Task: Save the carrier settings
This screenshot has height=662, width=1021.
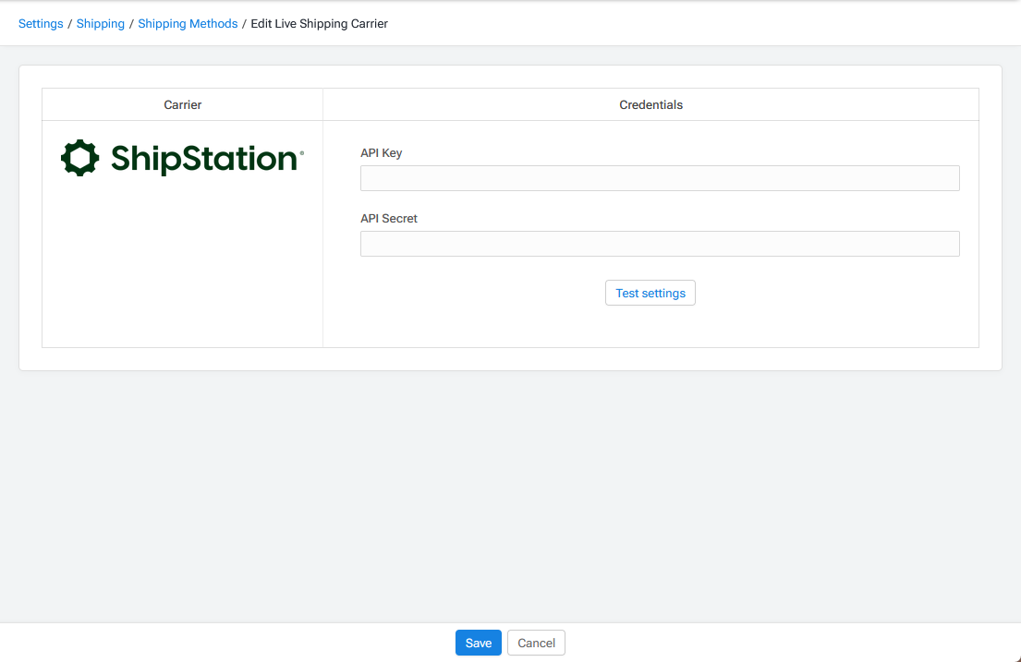Action: pos(478,643)
